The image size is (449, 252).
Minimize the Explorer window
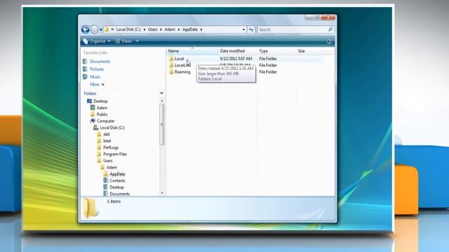click(309, 17)
